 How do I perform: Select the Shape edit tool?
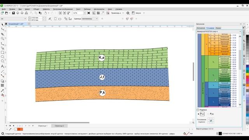click(x=2, y=29)
